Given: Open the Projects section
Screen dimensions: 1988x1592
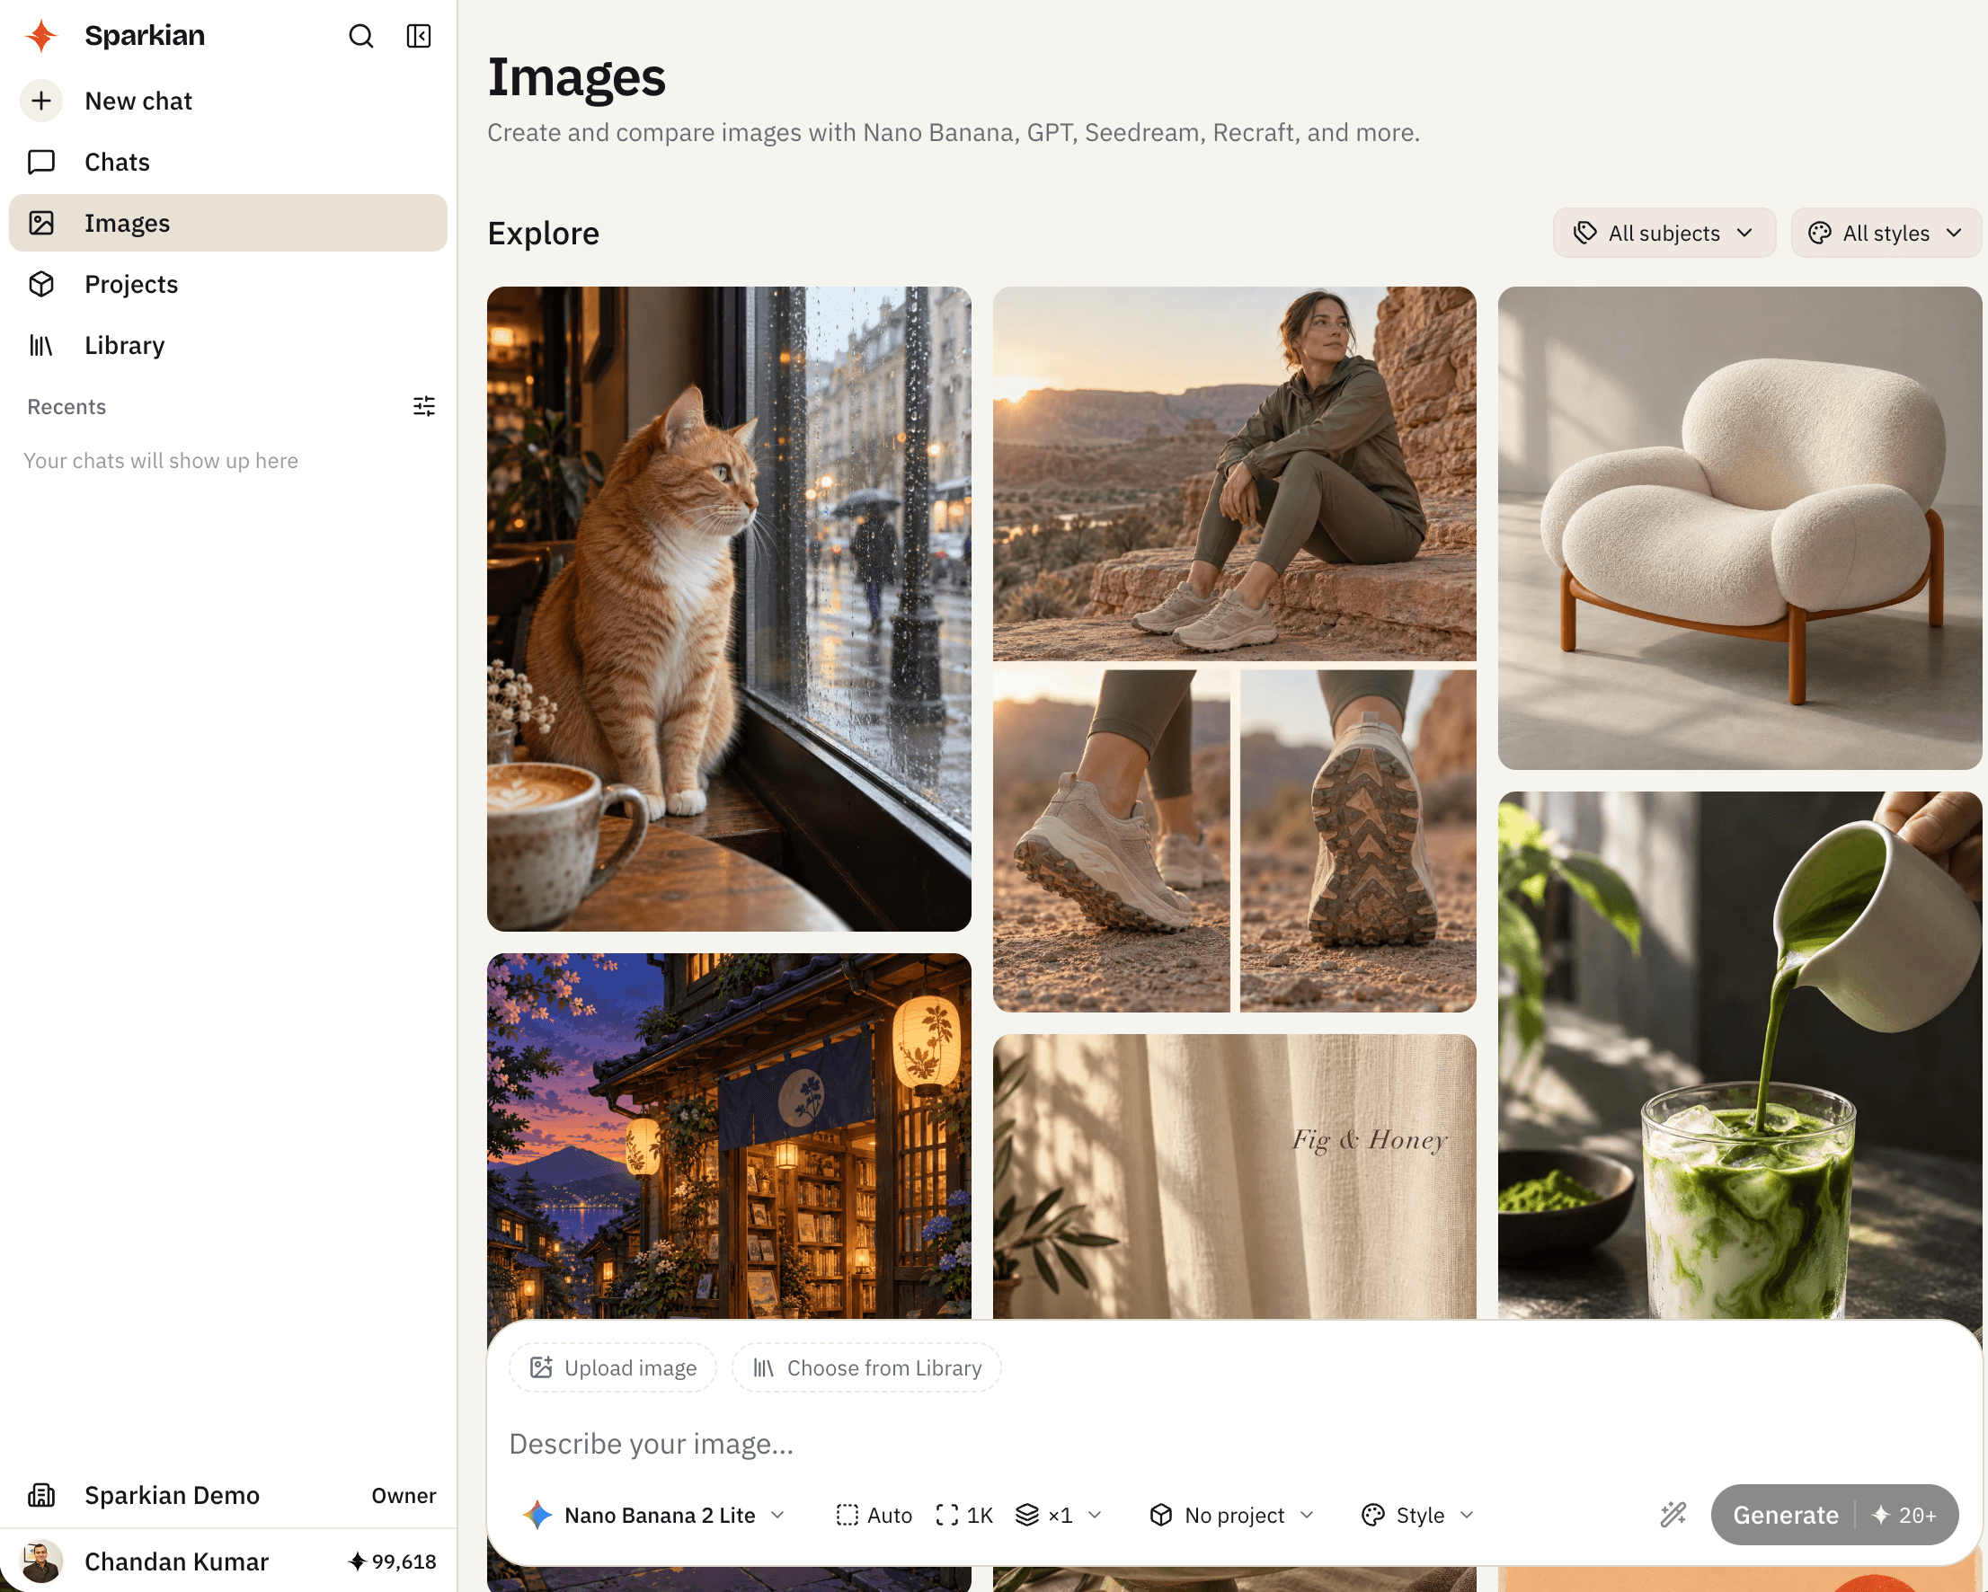Looking at the screenshot, I should (x=227, y=284).
